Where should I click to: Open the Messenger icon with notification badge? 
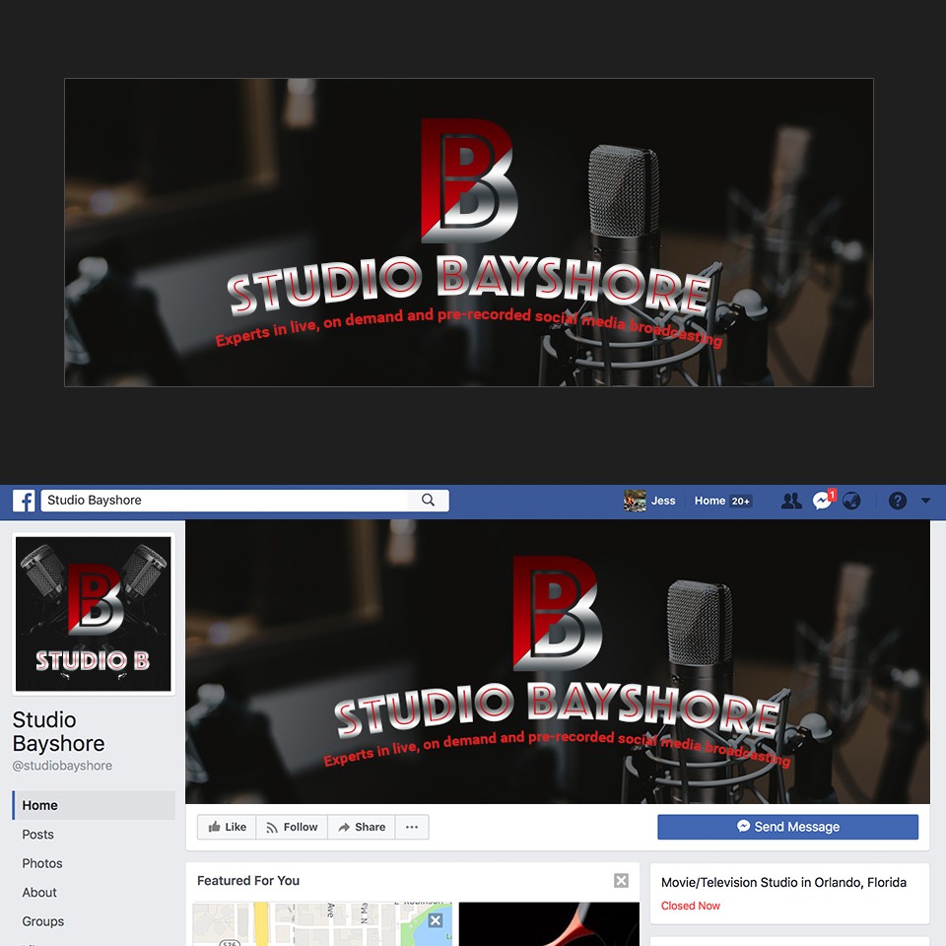(x=823, y=501)
